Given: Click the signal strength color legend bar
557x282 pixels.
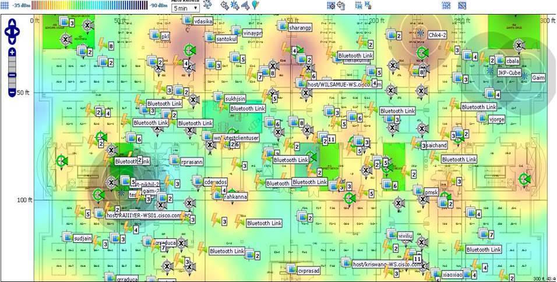Looking at the screenshot, I should click(90, 5).
